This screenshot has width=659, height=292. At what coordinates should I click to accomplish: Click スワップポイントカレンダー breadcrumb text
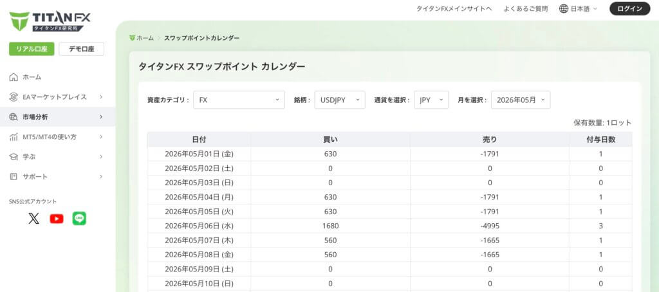[201, 38]
